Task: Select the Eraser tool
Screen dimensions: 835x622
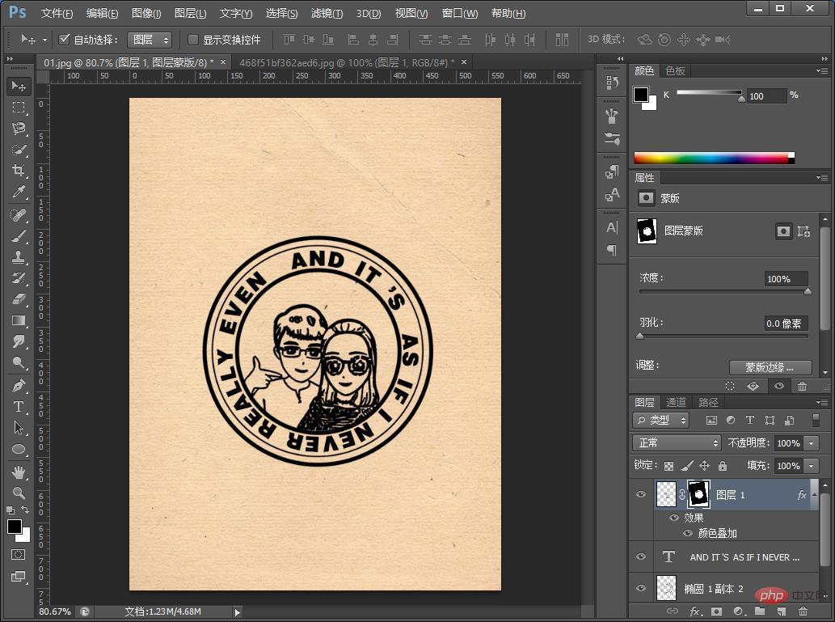Action: [x=19, y=299]
